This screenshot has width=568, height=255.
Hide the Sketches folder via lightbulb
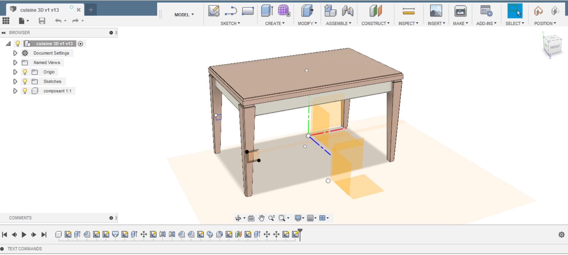(25, 81)
